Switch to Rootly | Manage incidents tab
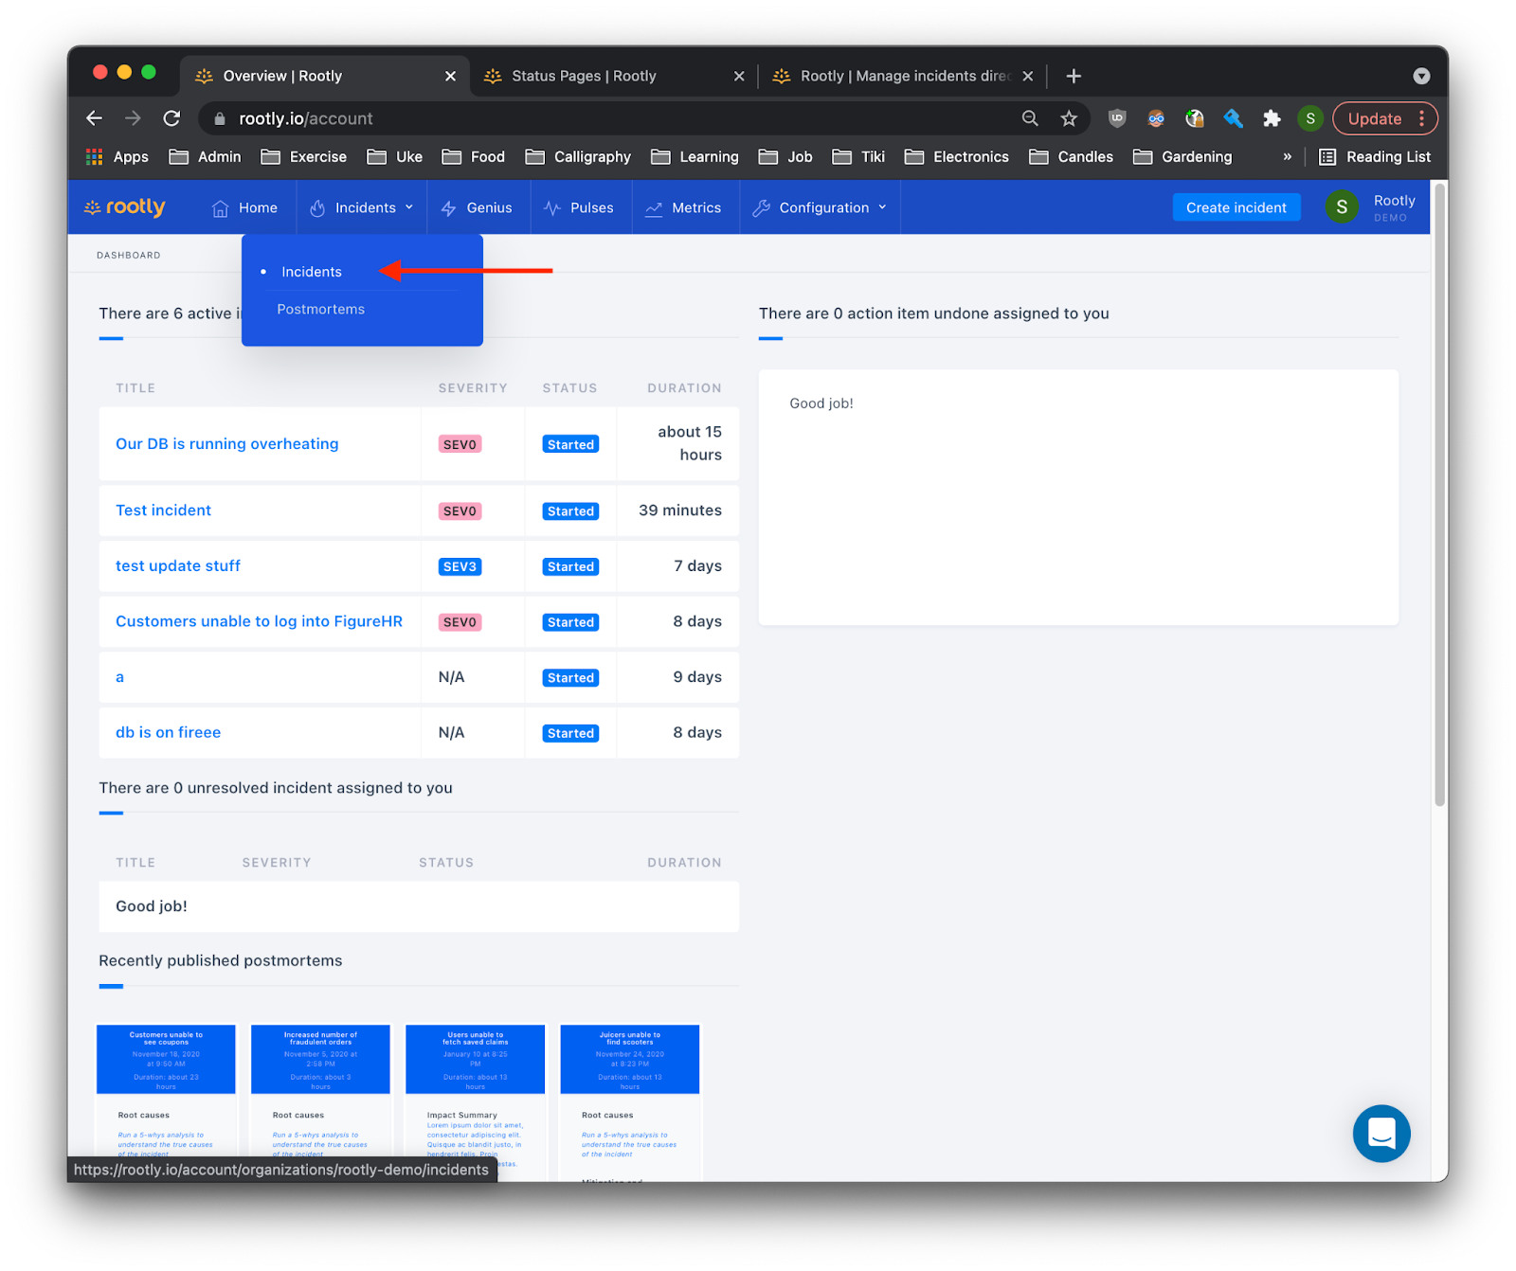 906,76
